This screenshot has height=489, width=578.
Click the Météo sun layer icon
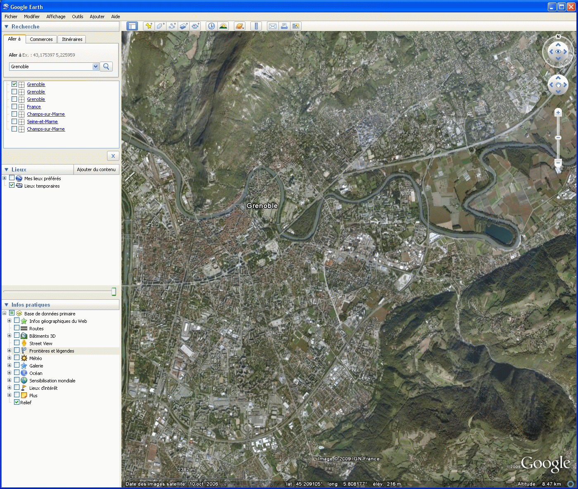coord(24,358)
